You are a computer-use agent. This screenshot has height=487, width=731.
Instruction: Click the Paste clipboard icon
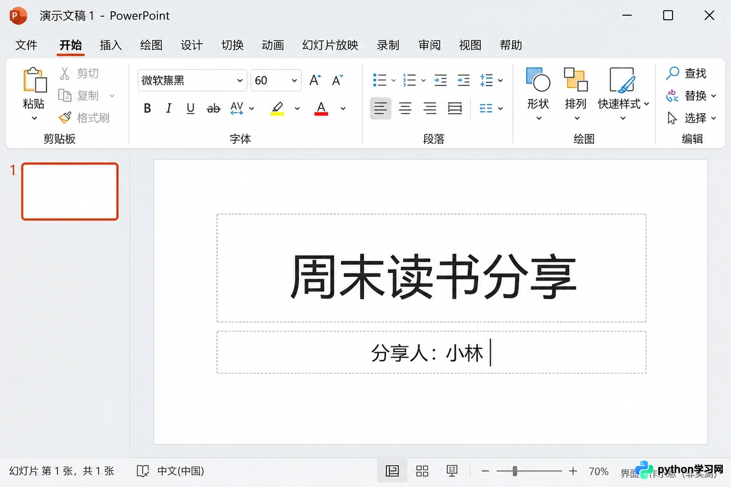click(x=35, y=80)
